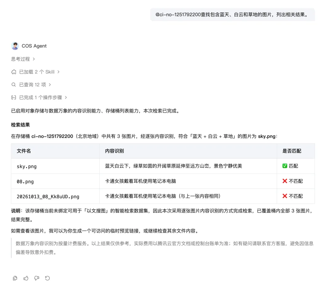
Task: Click the COS Agent name label
Action: [34, 46]
